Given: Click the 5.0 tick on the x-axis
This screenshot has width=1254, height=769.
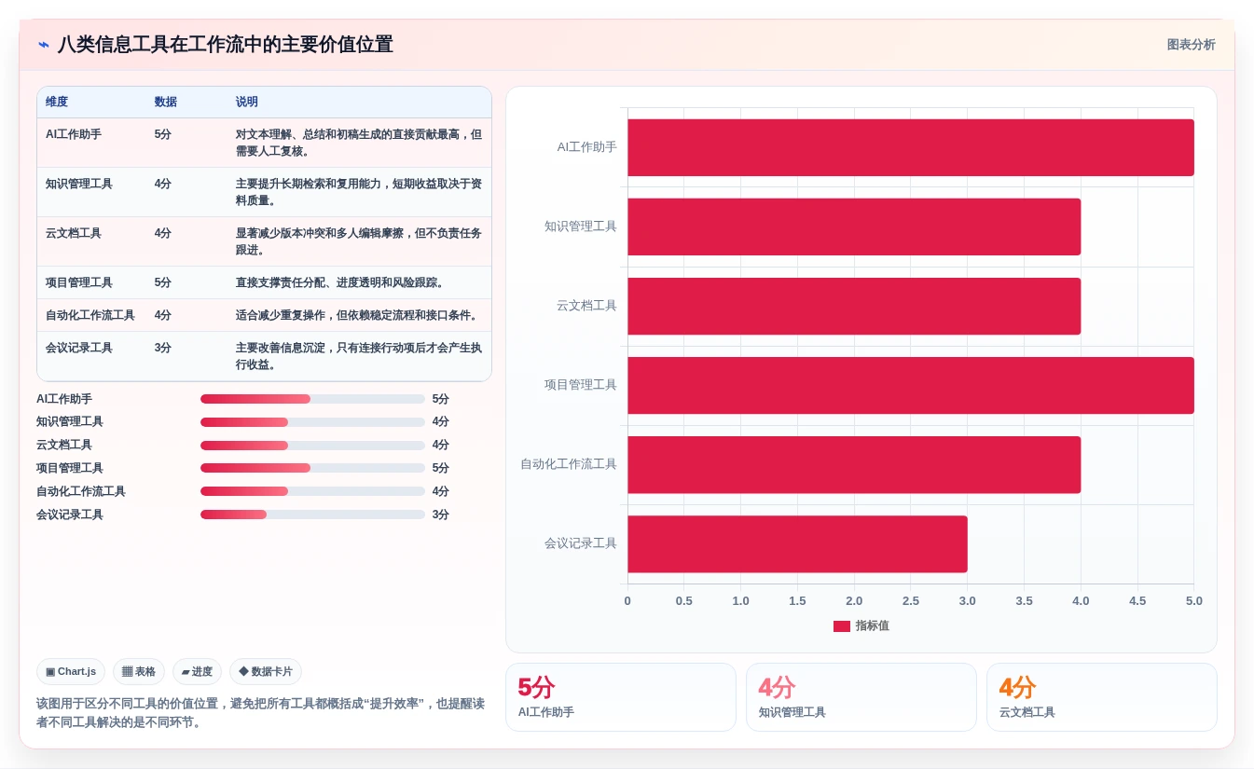Looking at the screenshot, I should coord(1194,601).
